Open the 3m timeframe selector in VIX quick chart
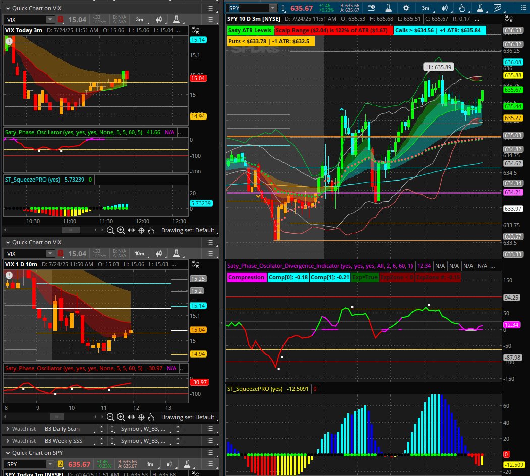The width and height of the screenshot is (530, 476). point(140,20)
